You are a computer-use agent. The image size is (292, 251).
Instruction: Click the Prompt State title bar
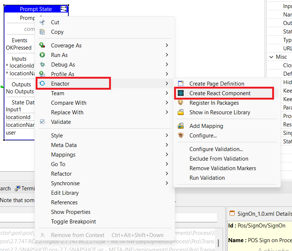click(x=36, y=9)
